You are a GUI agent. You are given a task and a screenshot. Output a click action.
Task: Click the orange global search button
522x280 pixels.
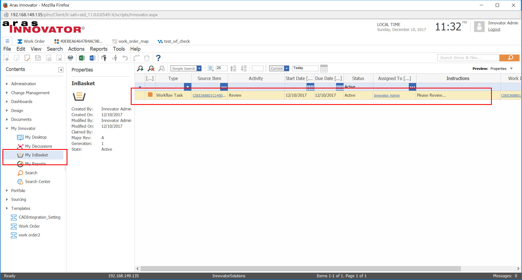point(509,58)
